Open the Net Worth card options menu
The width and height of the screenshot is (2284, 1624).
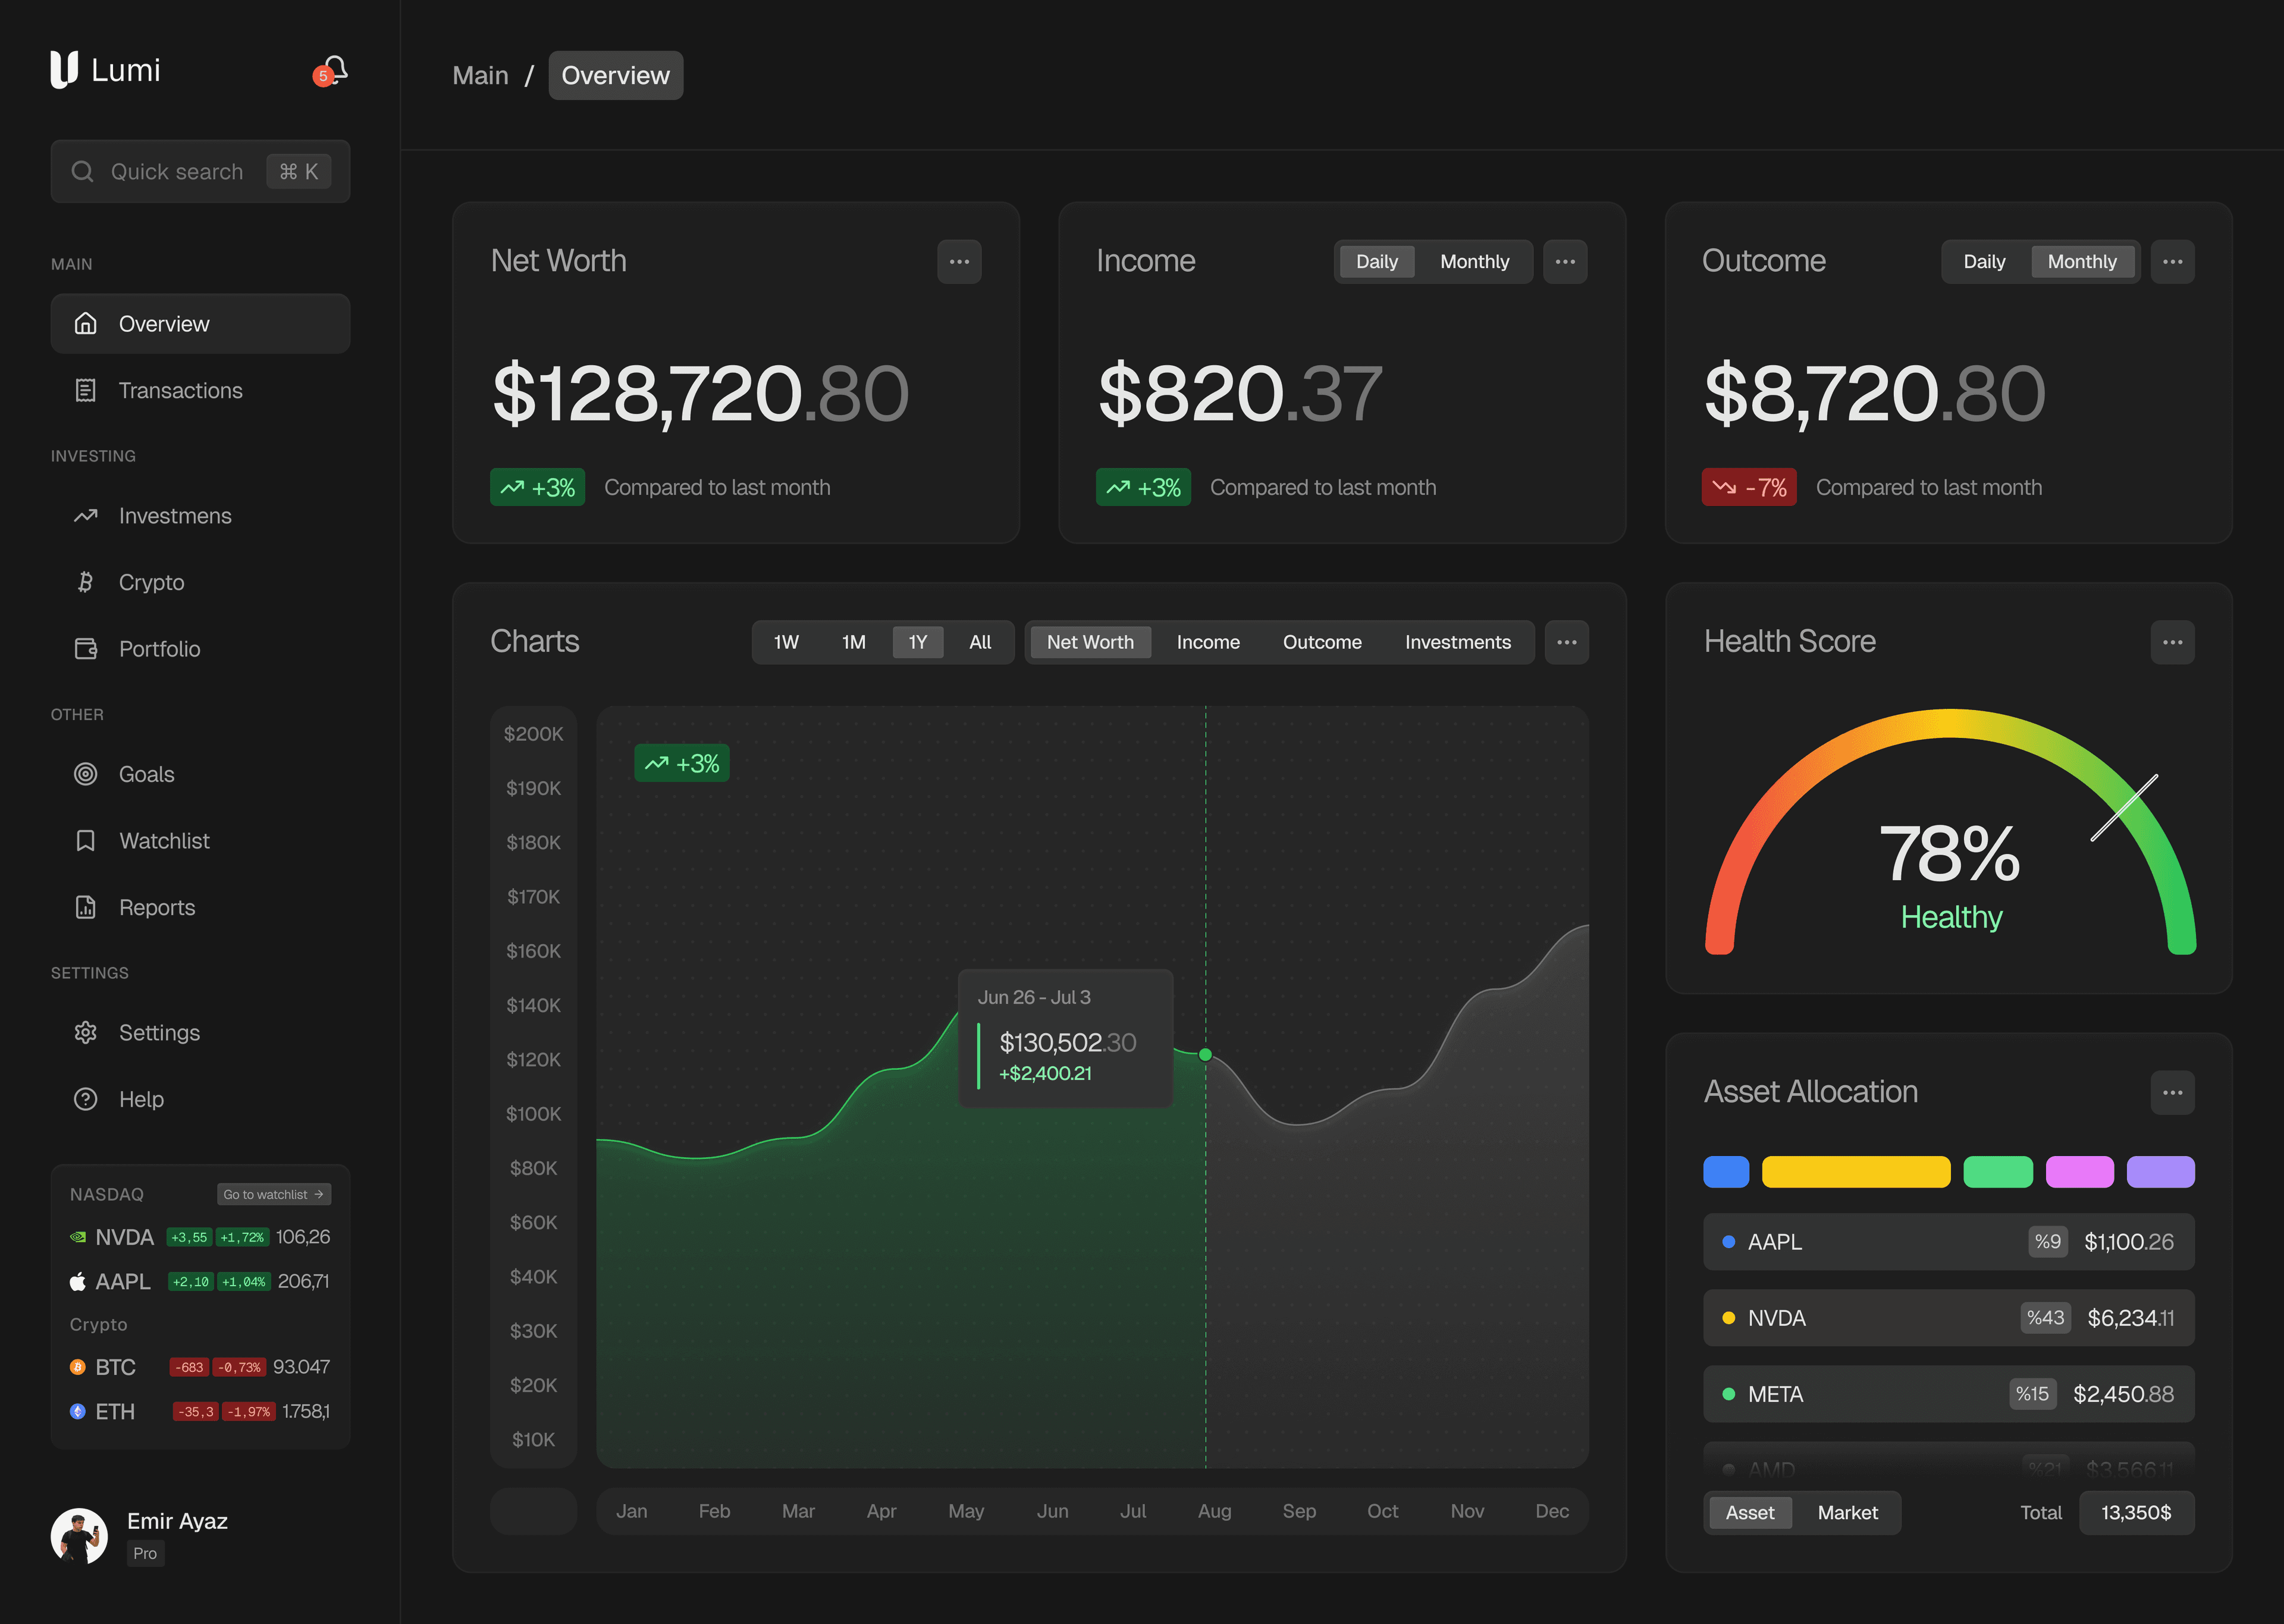(959, 262)
